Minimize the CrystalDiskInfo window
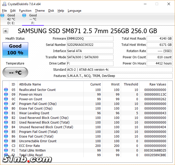This screenshot has width=175, height=165. click(145, 4)
